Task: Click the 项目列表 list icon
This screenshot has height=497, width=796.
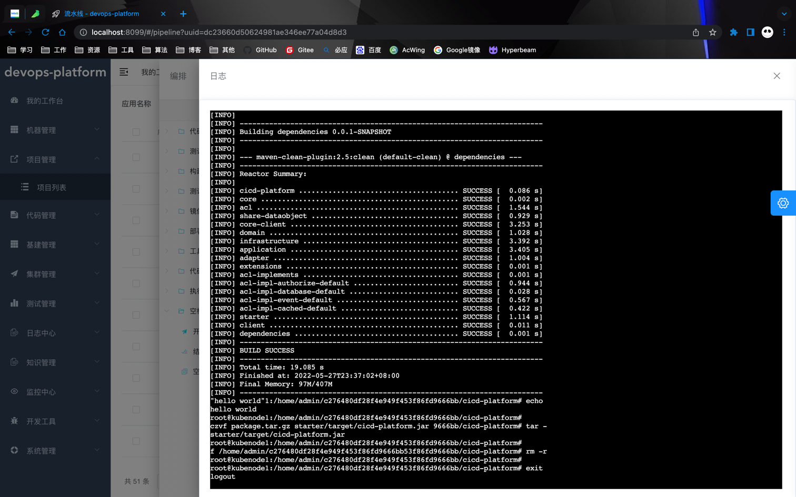Action: click(x=25, y=187)
